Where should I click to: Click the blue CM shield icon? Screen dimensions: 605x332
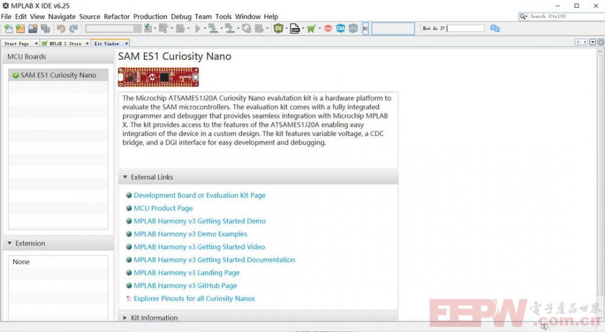(x=340, y=28)
